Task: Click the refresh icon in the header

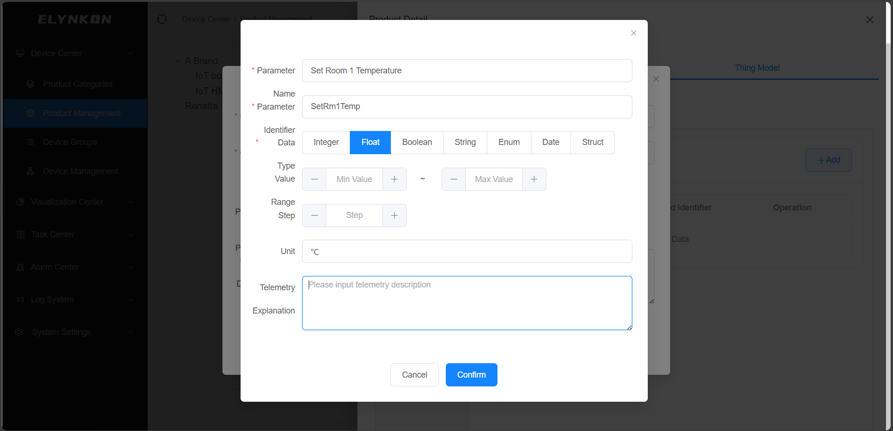Action: pyautogui.click(x=162, y=19)
